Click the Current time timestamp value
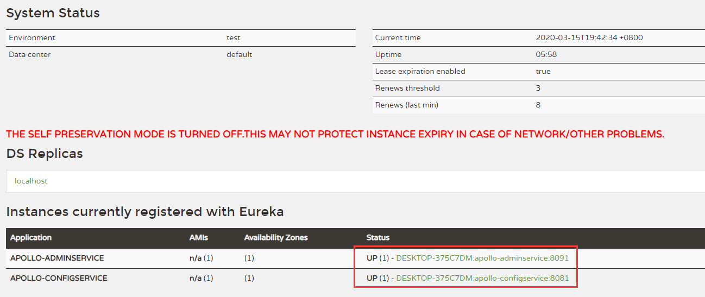The height and width of the screenshot is (297, 705). (589, 38)
